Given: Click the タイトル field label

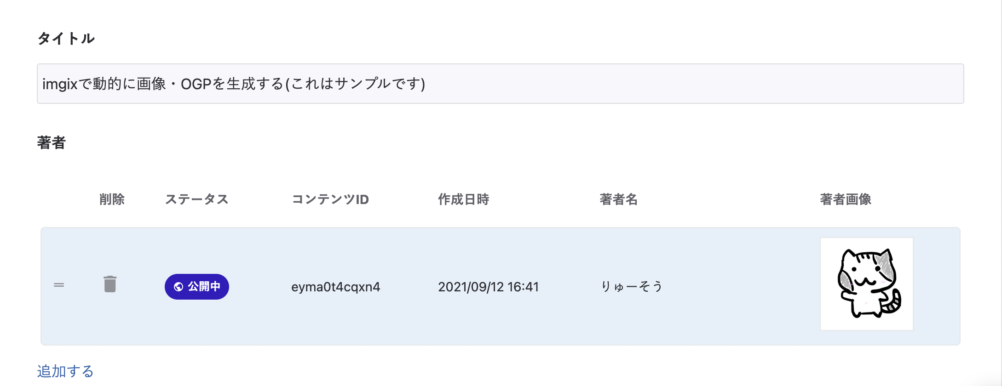Looking at the screenshot, I should coord(66,39).
